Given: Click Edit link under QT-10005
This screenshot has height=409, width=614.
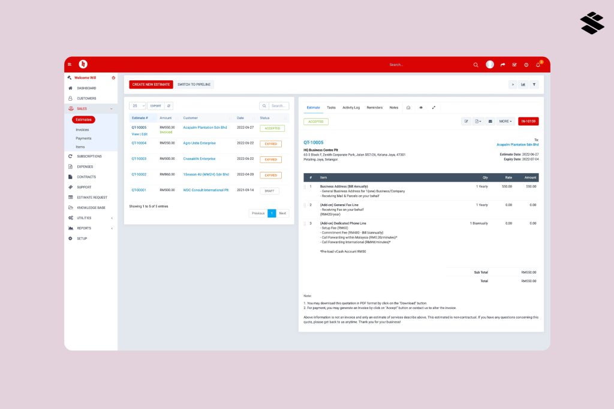Looking at the screenshot, I should pos(145,134).
